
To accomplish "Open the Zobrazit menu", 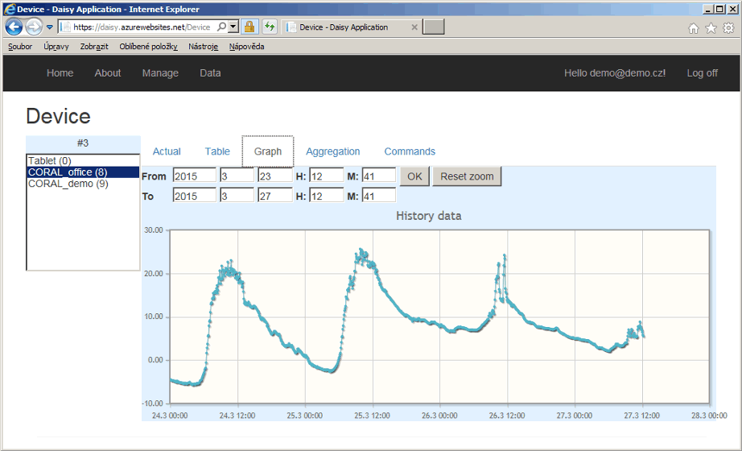I will click(94, 47).
